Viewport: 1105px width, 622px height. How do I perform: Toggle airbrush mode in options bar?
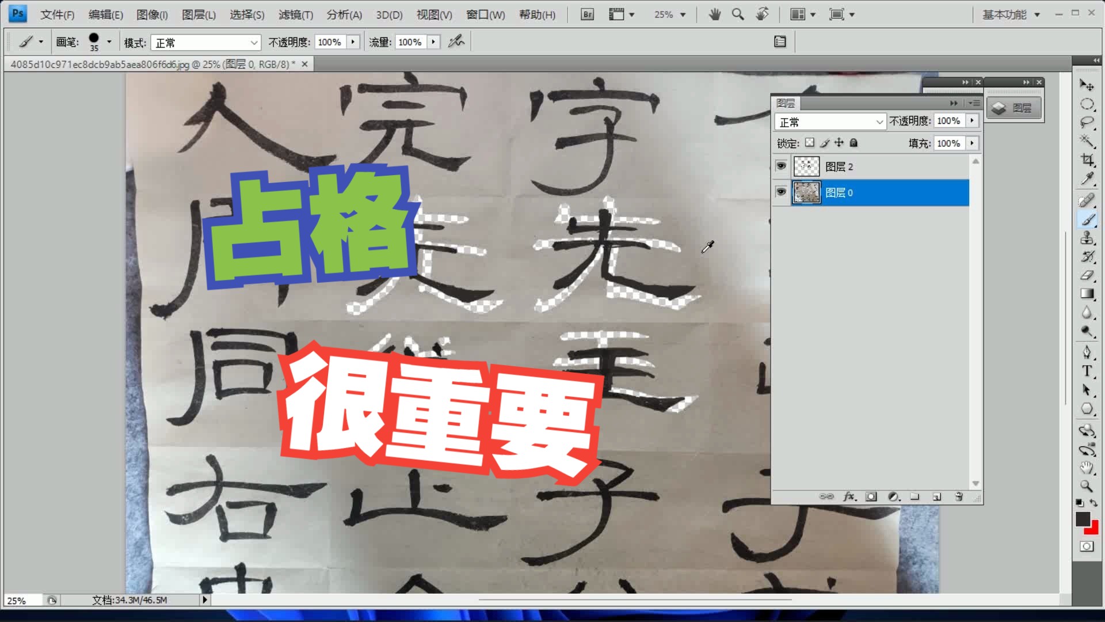(456, 41)
